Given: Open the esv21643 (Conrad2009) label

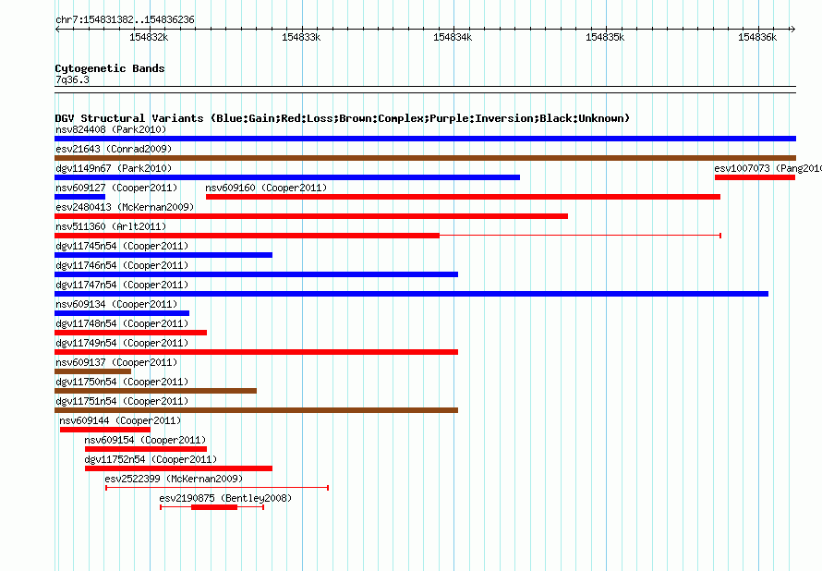Looking at the screenshot, I should tap(114, 149).
